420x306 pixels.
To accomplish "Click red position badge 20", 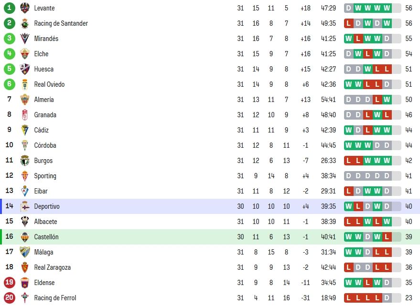I will pos(10,297).
